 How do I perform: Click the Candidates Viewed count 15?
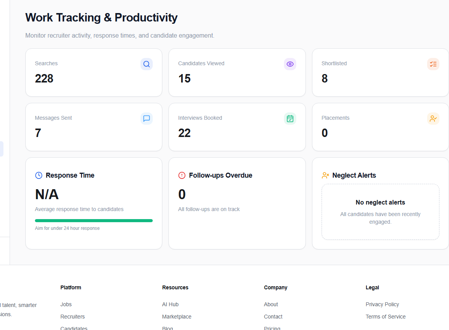185,78
